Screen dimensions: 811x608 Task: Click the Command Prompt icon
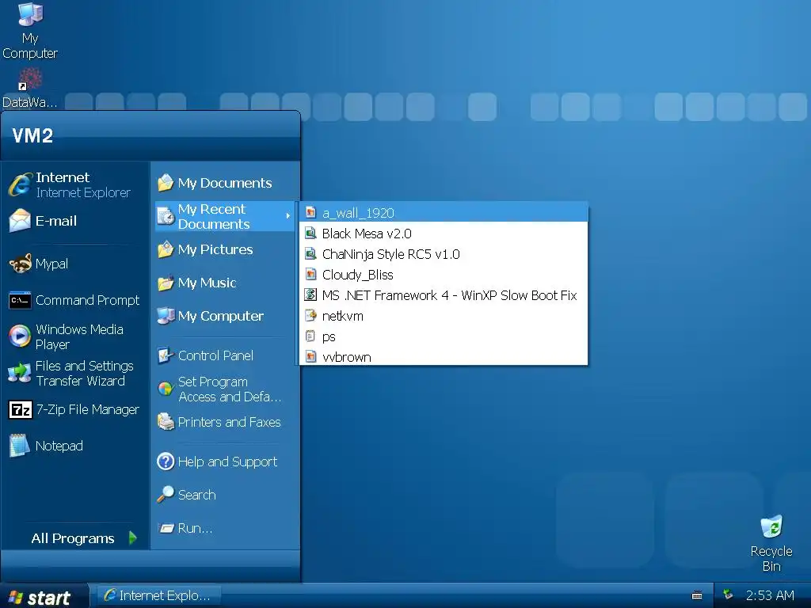point(20,300)
